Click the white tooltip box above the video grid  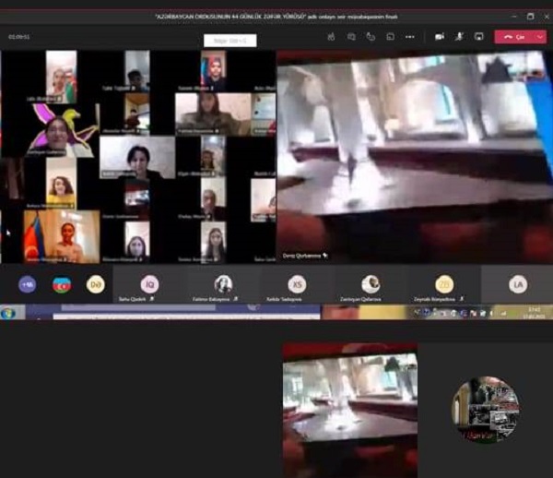tap(229, 41)
